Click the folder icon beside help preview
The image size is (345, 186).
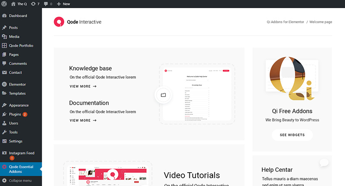point(163,95)
